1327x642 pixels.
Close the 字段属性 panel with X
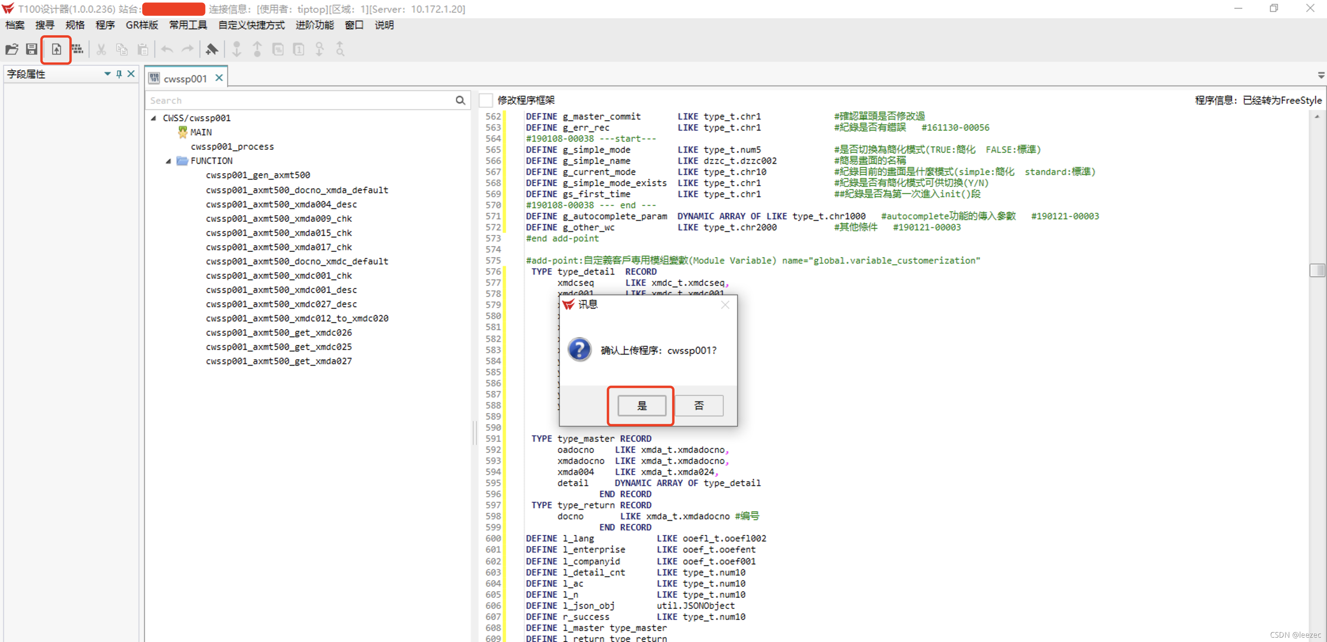click(131, 74)
